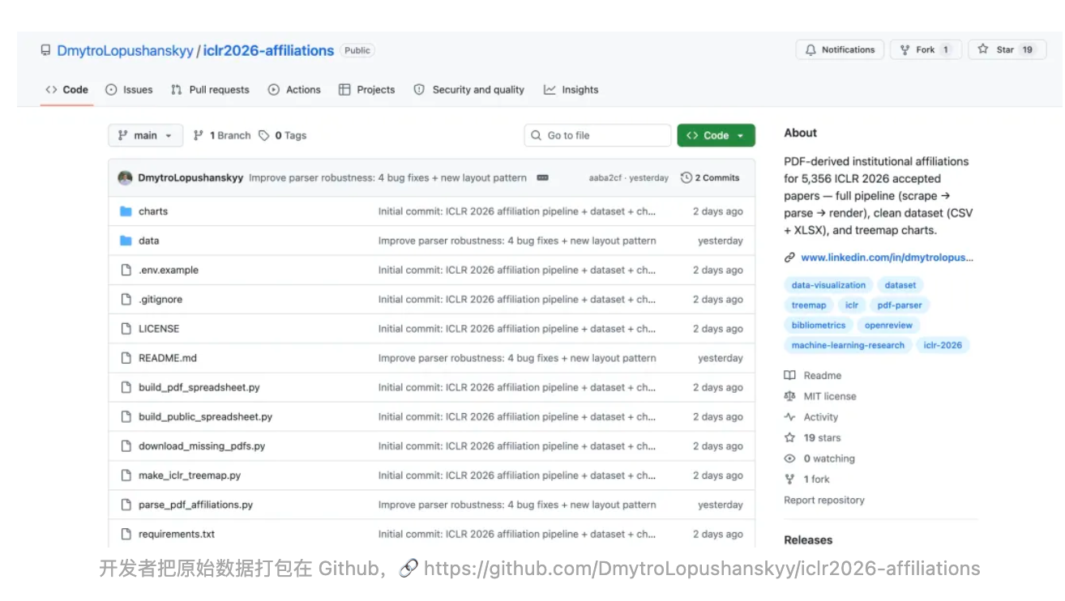Screen dimensions: 1065x601
Task: Click the commit author avatar
Action: tap(125, 178)
